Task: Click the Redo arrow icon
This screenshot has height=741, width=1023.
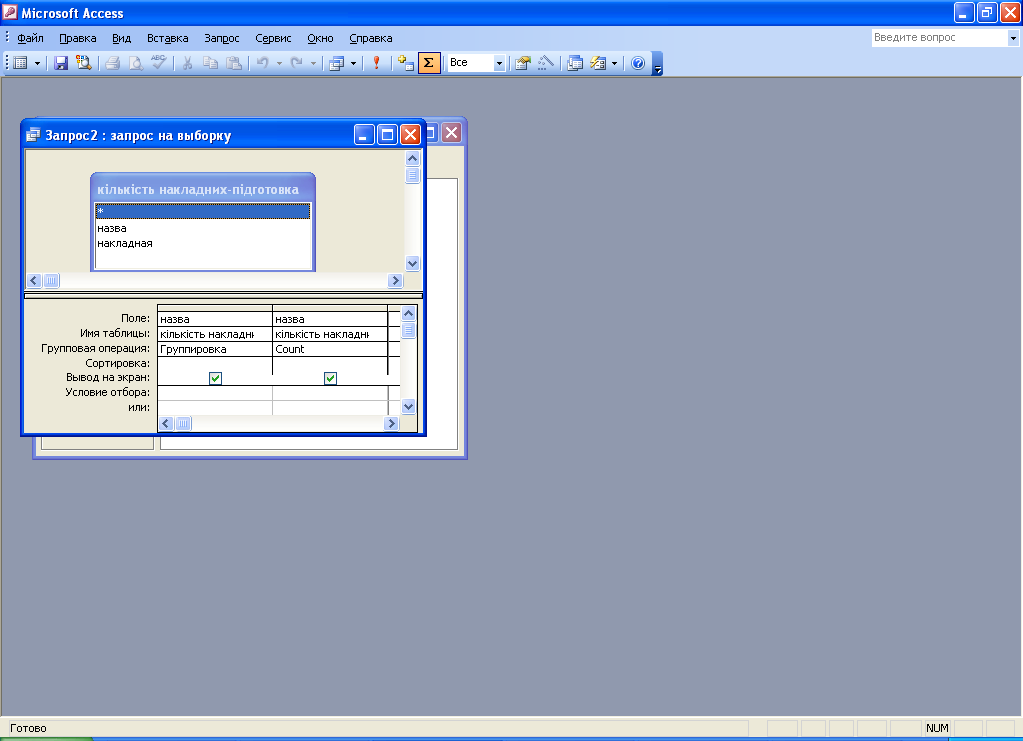Action: point(296,63)
